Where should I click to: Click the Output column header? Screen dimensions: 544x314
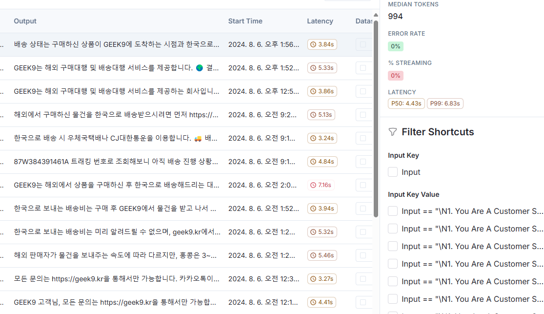[x=25, y=21]
